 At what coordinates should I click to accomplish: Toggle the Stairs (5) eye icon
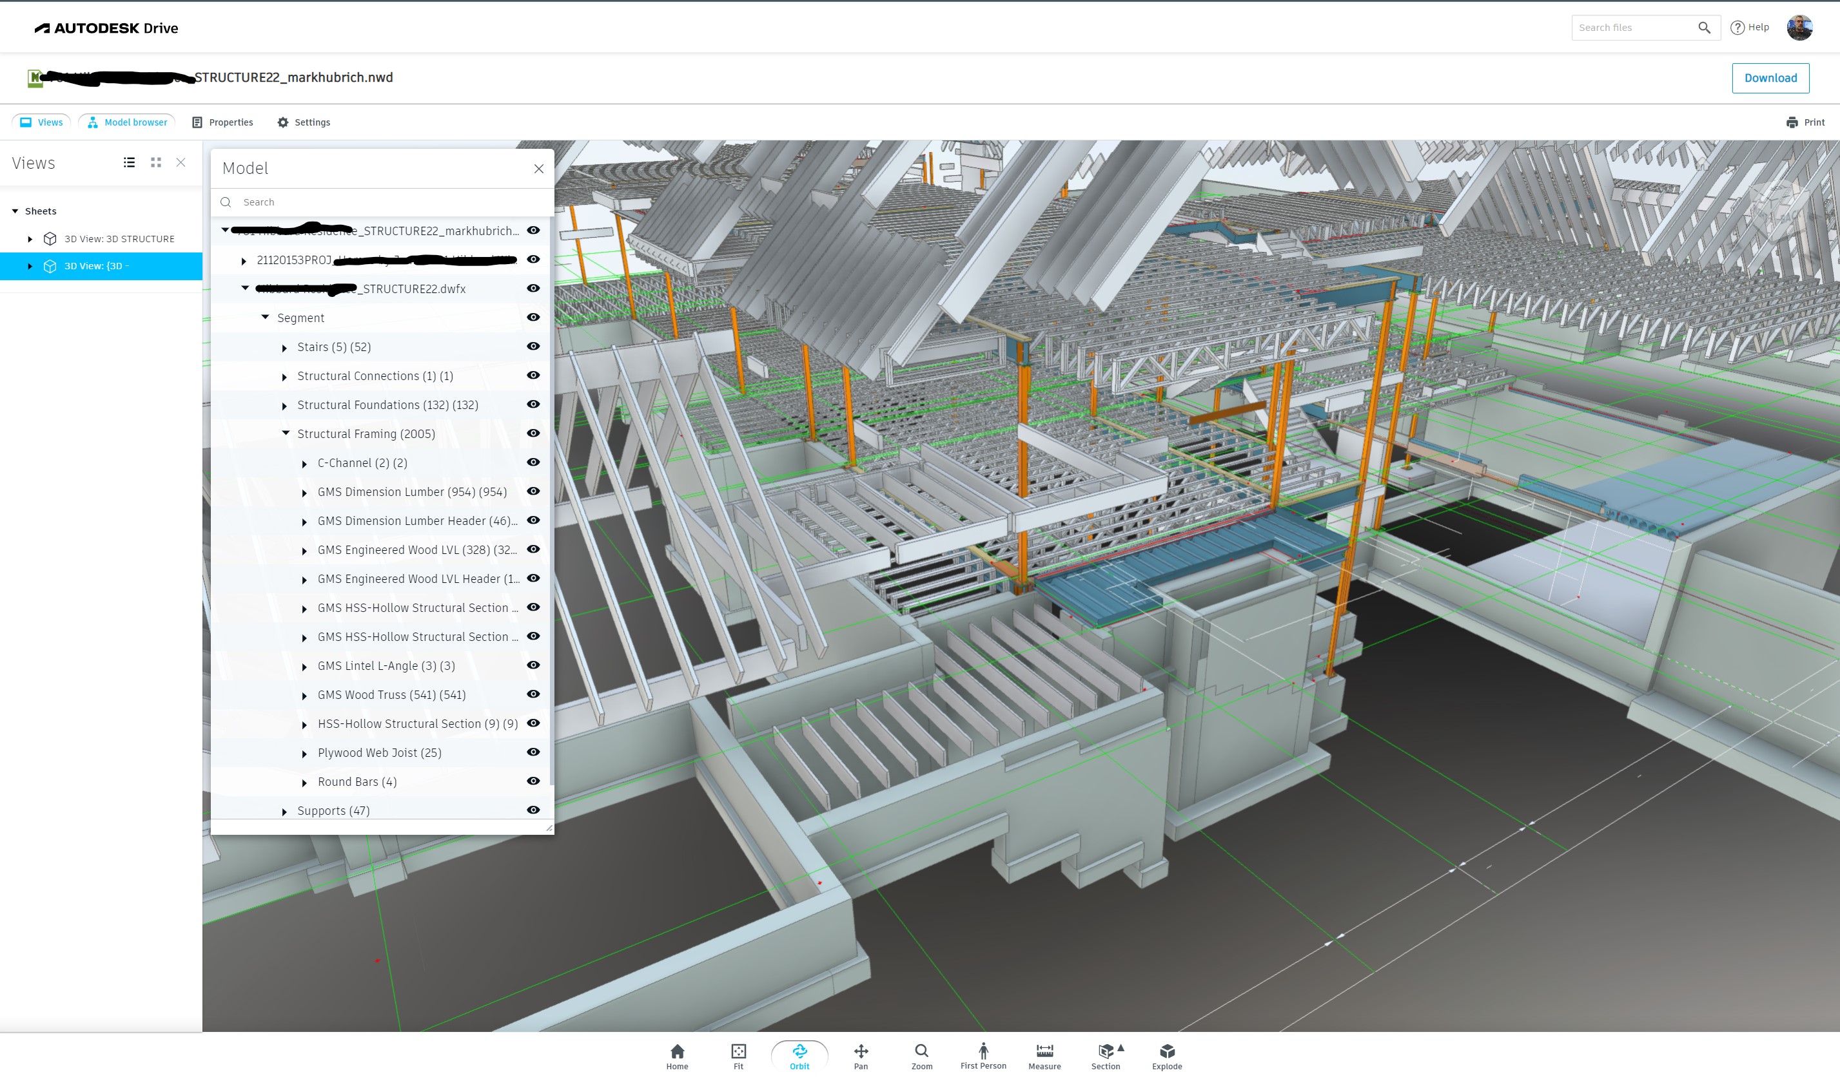coord(533,347)
